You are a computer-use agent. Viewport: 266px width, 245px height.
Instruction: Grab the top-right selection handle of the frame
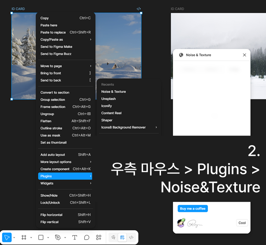141,13
